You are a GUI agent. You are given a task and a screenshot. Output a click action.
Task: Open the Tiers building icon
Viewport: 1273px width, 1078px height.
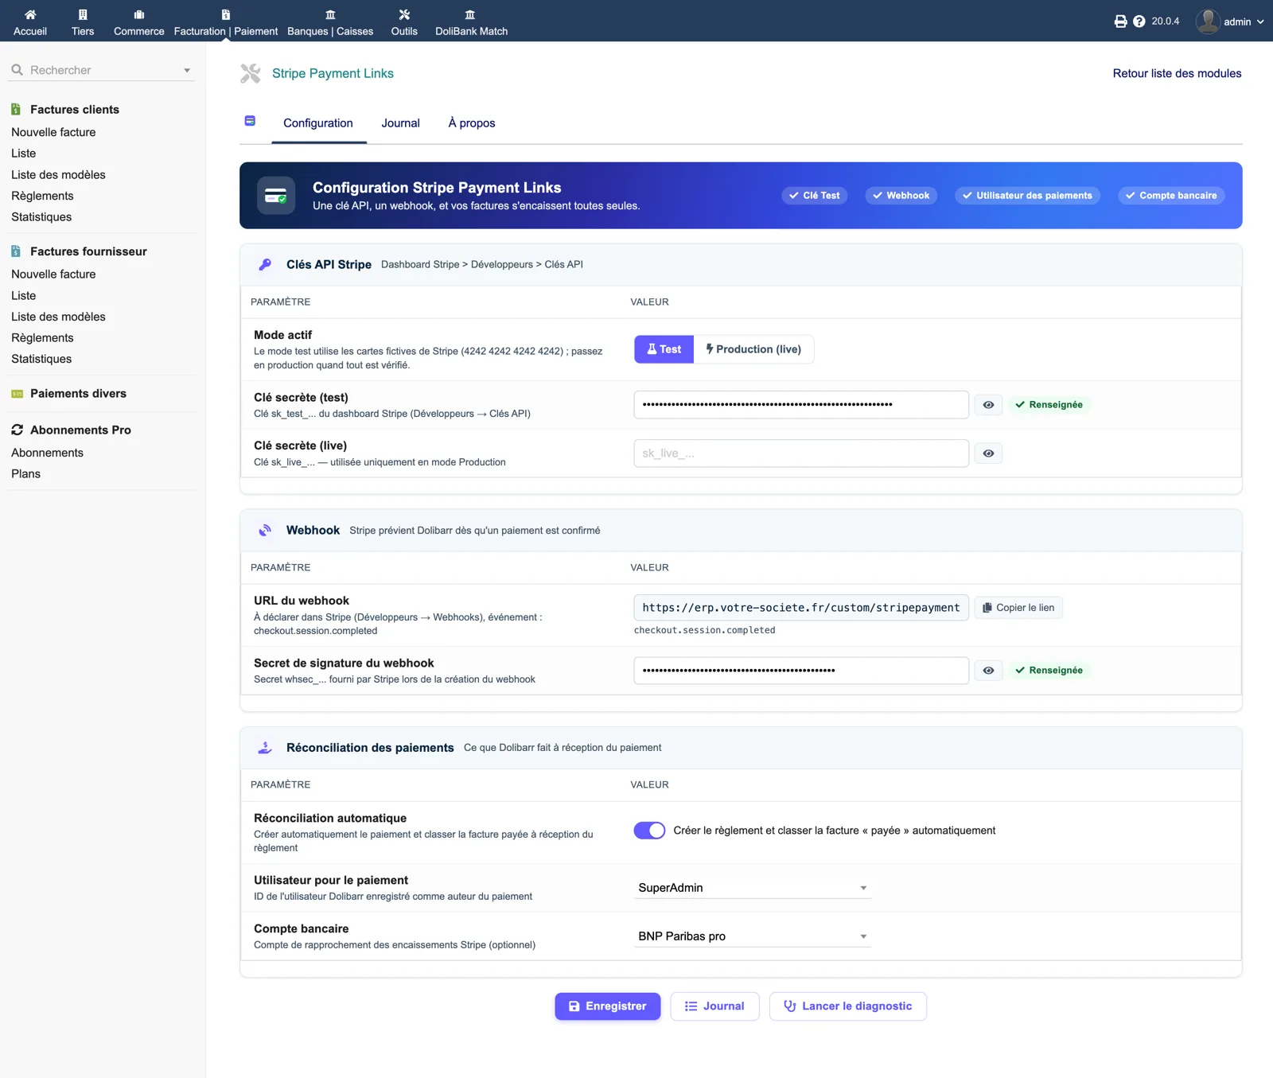(x=83, y=14)
